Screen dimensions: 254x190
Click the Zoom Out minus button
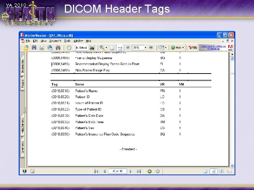(x=128, y=47)
